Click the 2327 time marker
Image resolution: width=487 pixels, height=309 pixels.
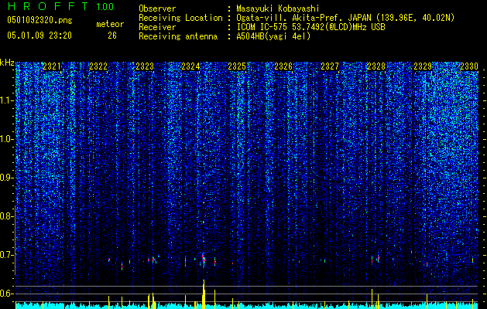pyautogui.click(x=330, y=66)
